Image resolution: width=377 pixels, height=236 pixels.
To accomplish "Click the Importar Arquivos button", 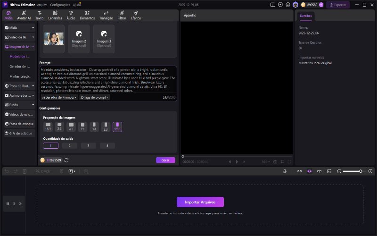I will tap(200, 202).
